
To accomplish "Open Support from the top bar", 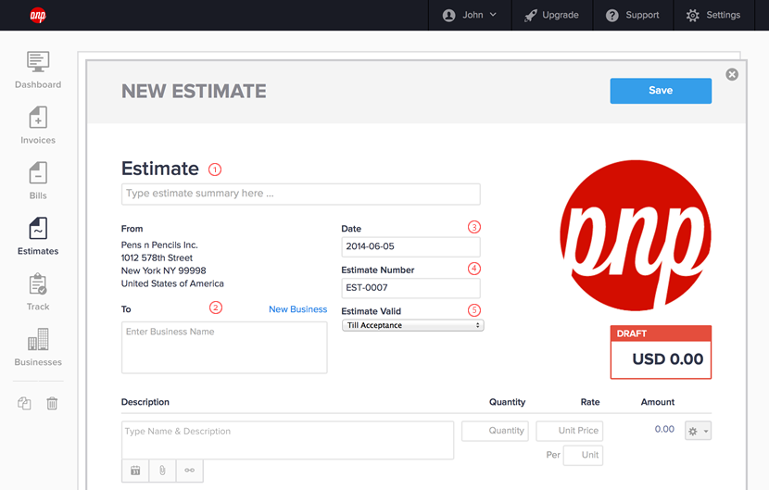I will point(633,15).
